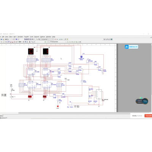Click the 开始 label text
Image resolution: width=152 pixels, height=152 pixels.
pyautogui.click(x=77, y=106)
